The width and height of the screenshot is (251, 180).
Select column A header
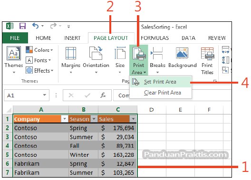pyautogui.click(x=41, y=110)
